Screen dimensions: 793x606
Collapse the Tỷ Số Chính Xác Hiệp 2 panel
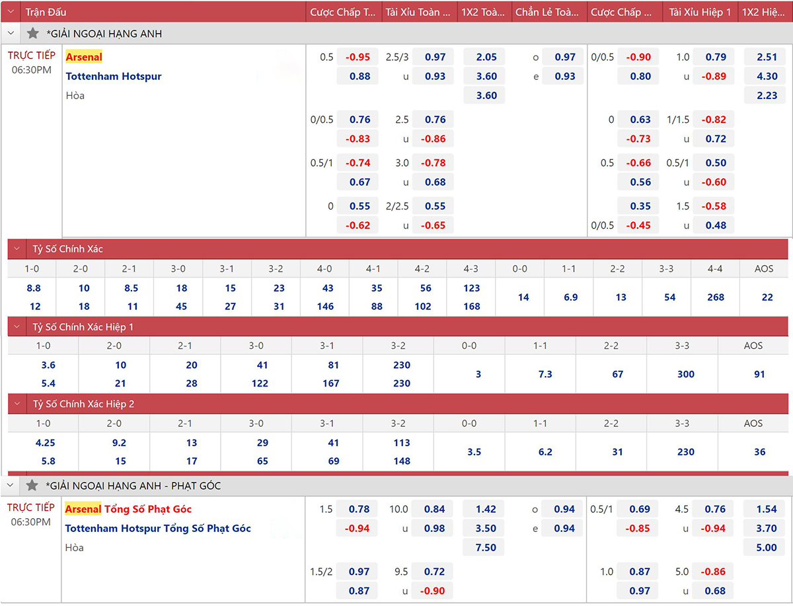click(x=19, y=404)
